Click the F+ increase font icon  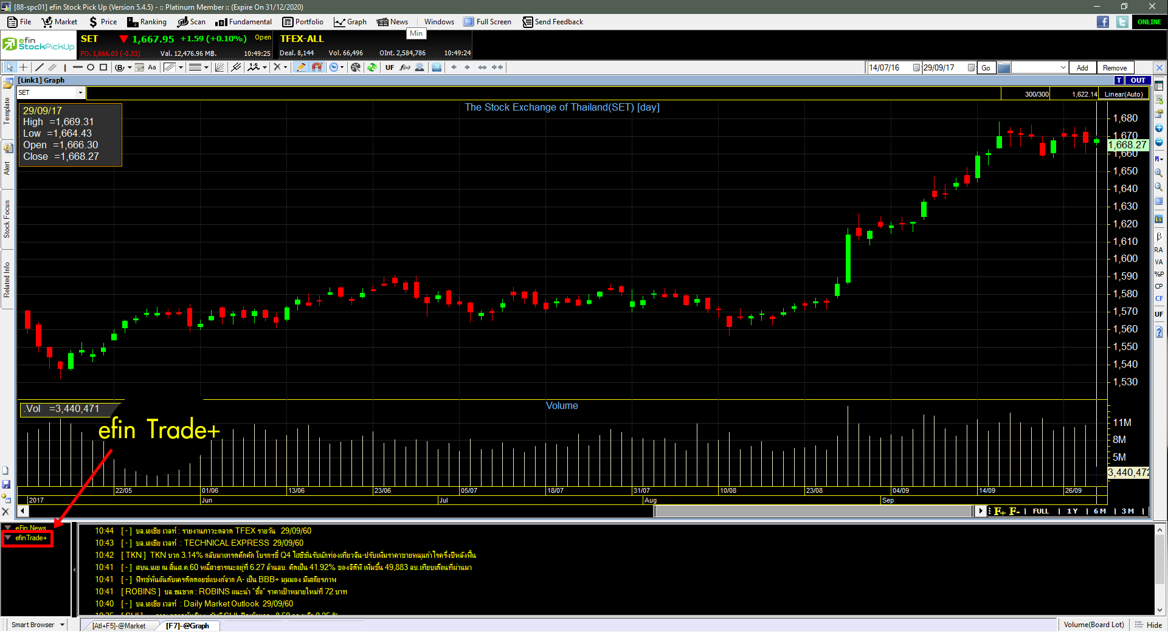pos(1000,511)
